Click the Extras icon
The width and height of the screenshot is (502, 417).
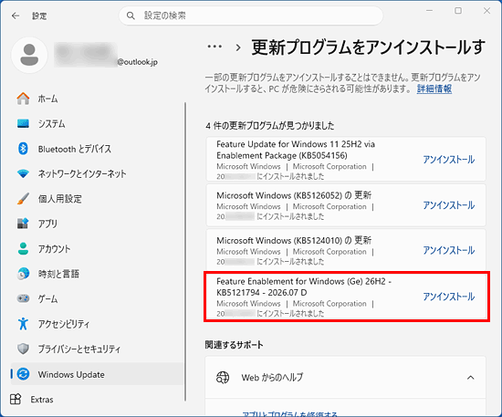[16, 399]
